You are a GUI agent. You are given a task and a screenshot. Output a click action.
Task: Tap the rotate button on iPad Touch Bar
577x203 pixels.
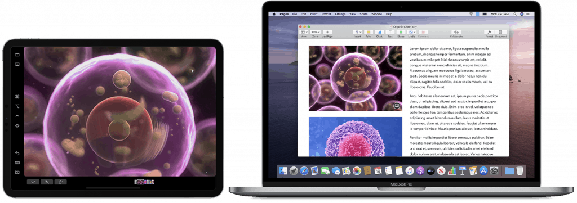coord(60,182)
